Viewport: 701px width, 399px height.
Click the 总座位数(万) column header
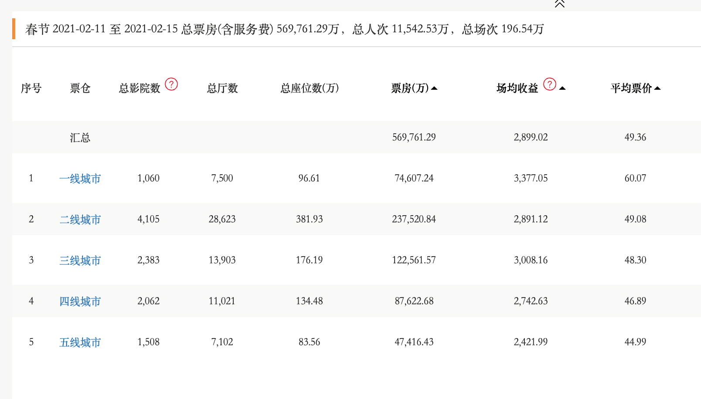310,88
